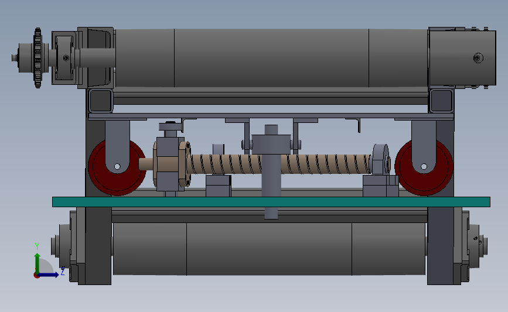The height and width of the screenshot is (312, 508).
Task: Select the threaded lead screw in the center
Action: pos(279,164)
